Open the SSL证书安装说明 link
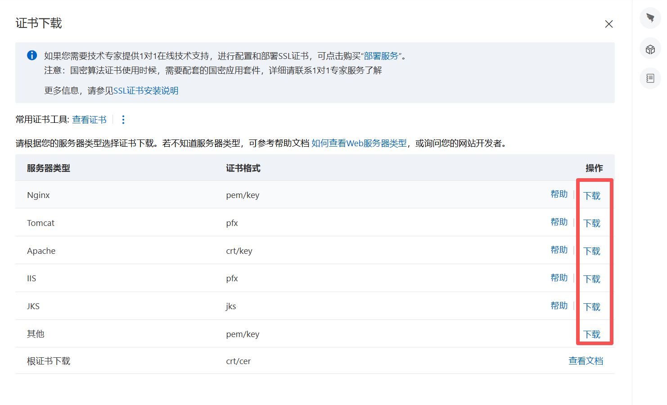The image size is (667, 405). 146,90
